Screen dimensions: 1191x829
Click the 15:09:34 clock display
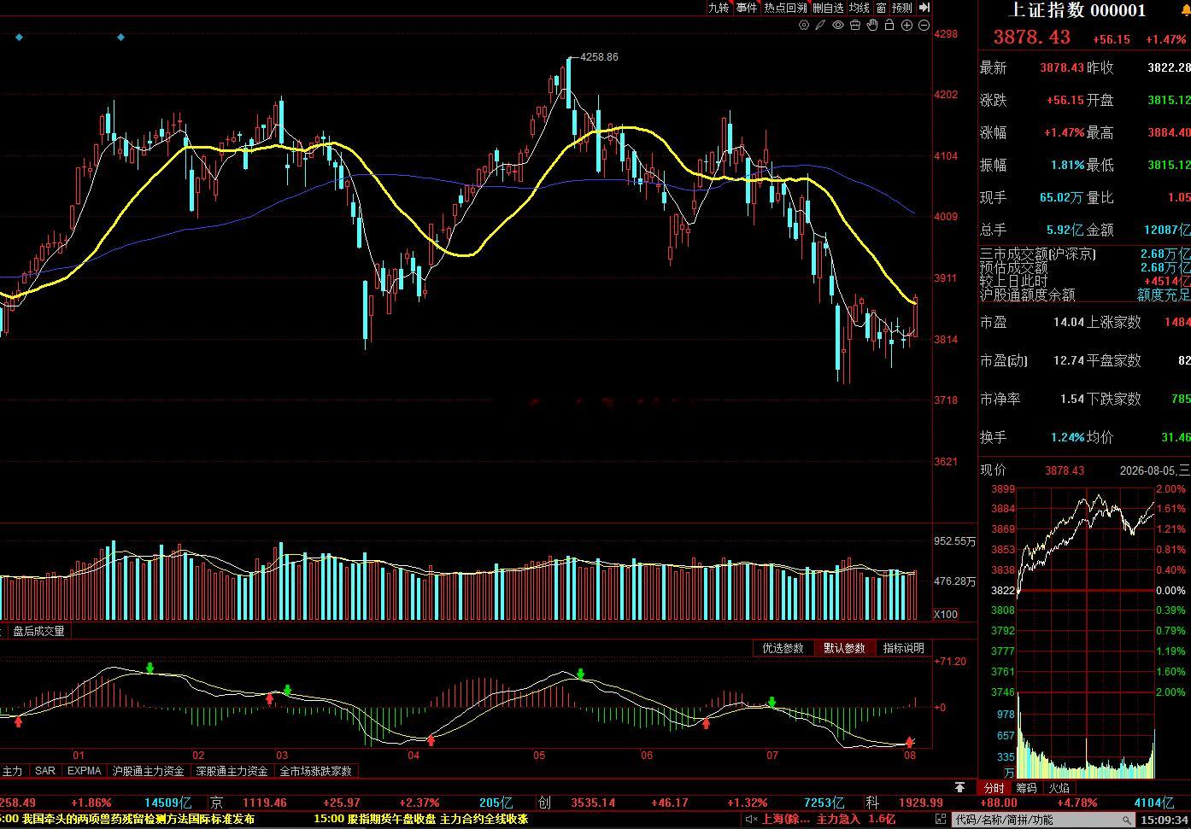1165,820
